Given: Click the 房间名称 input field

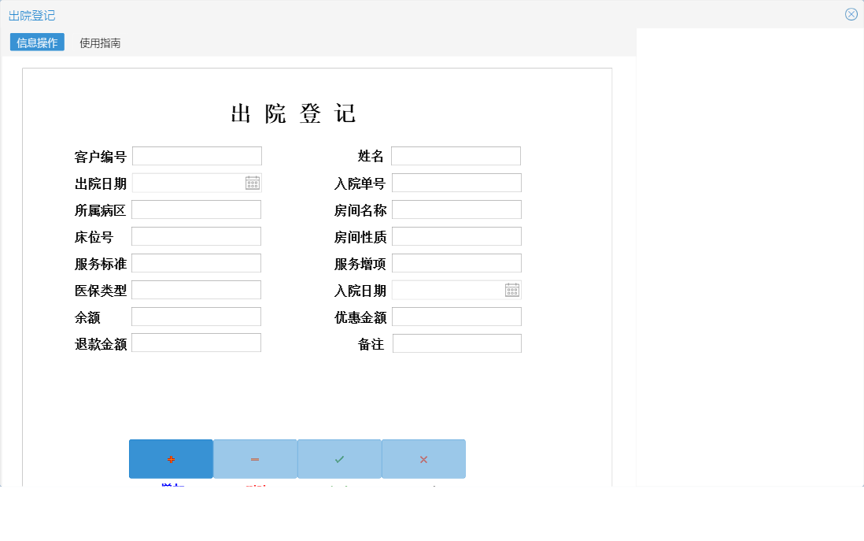Looking at the screenshot, I should (456, 209).
